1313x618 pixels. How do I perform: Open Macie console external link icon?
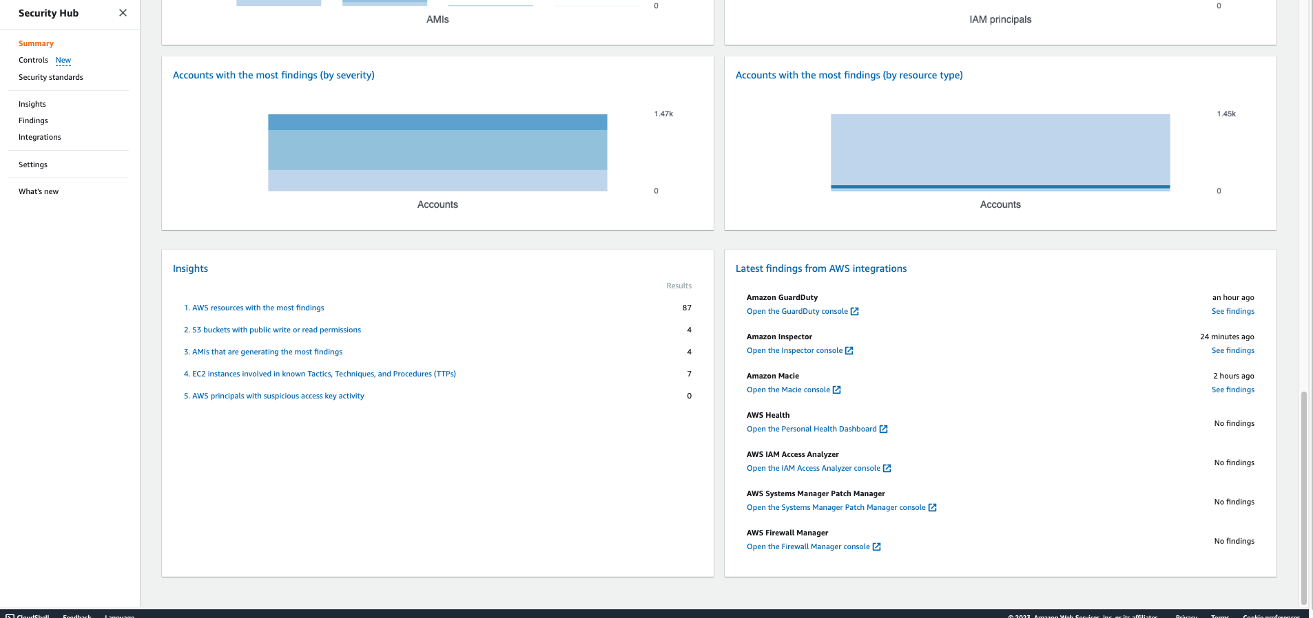coord(837,390)
